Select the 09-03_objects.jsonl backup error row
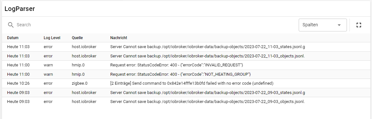The height and width of the screenshot is (119, 372). (186, 102)
